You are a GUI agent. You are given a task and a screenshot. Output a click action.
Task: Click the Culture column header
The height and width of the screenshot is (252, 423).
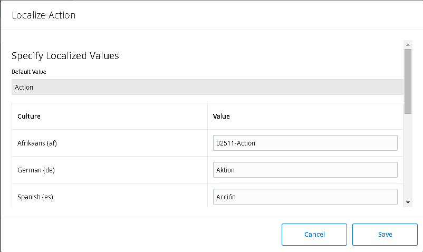(x=29, y=117)
